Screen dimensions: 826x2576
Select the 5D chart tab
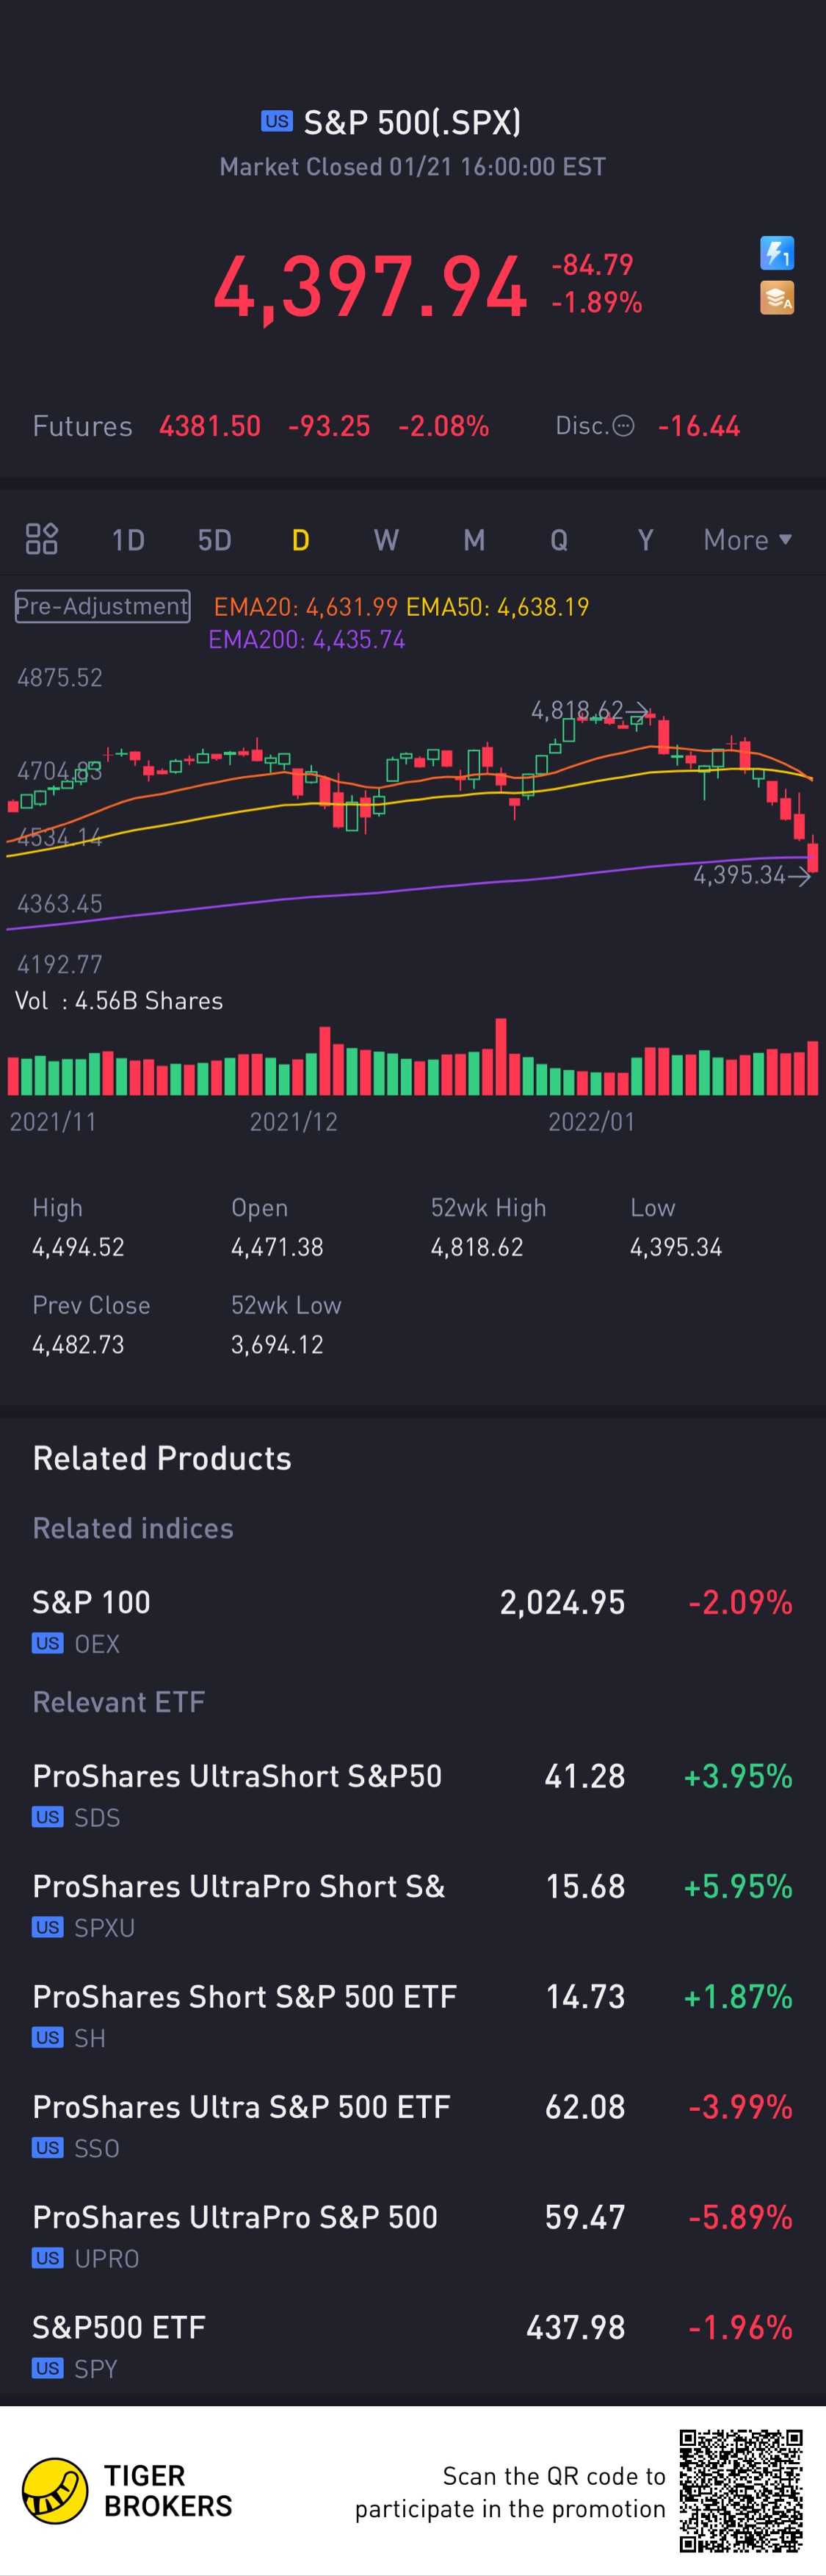coord(214,540)
